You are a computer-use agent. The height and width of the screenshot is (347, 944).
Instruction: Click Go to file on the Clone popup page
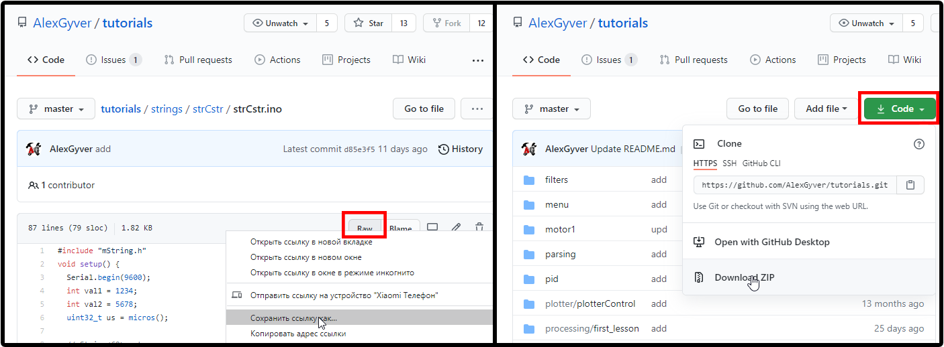(x=758, y=109)
